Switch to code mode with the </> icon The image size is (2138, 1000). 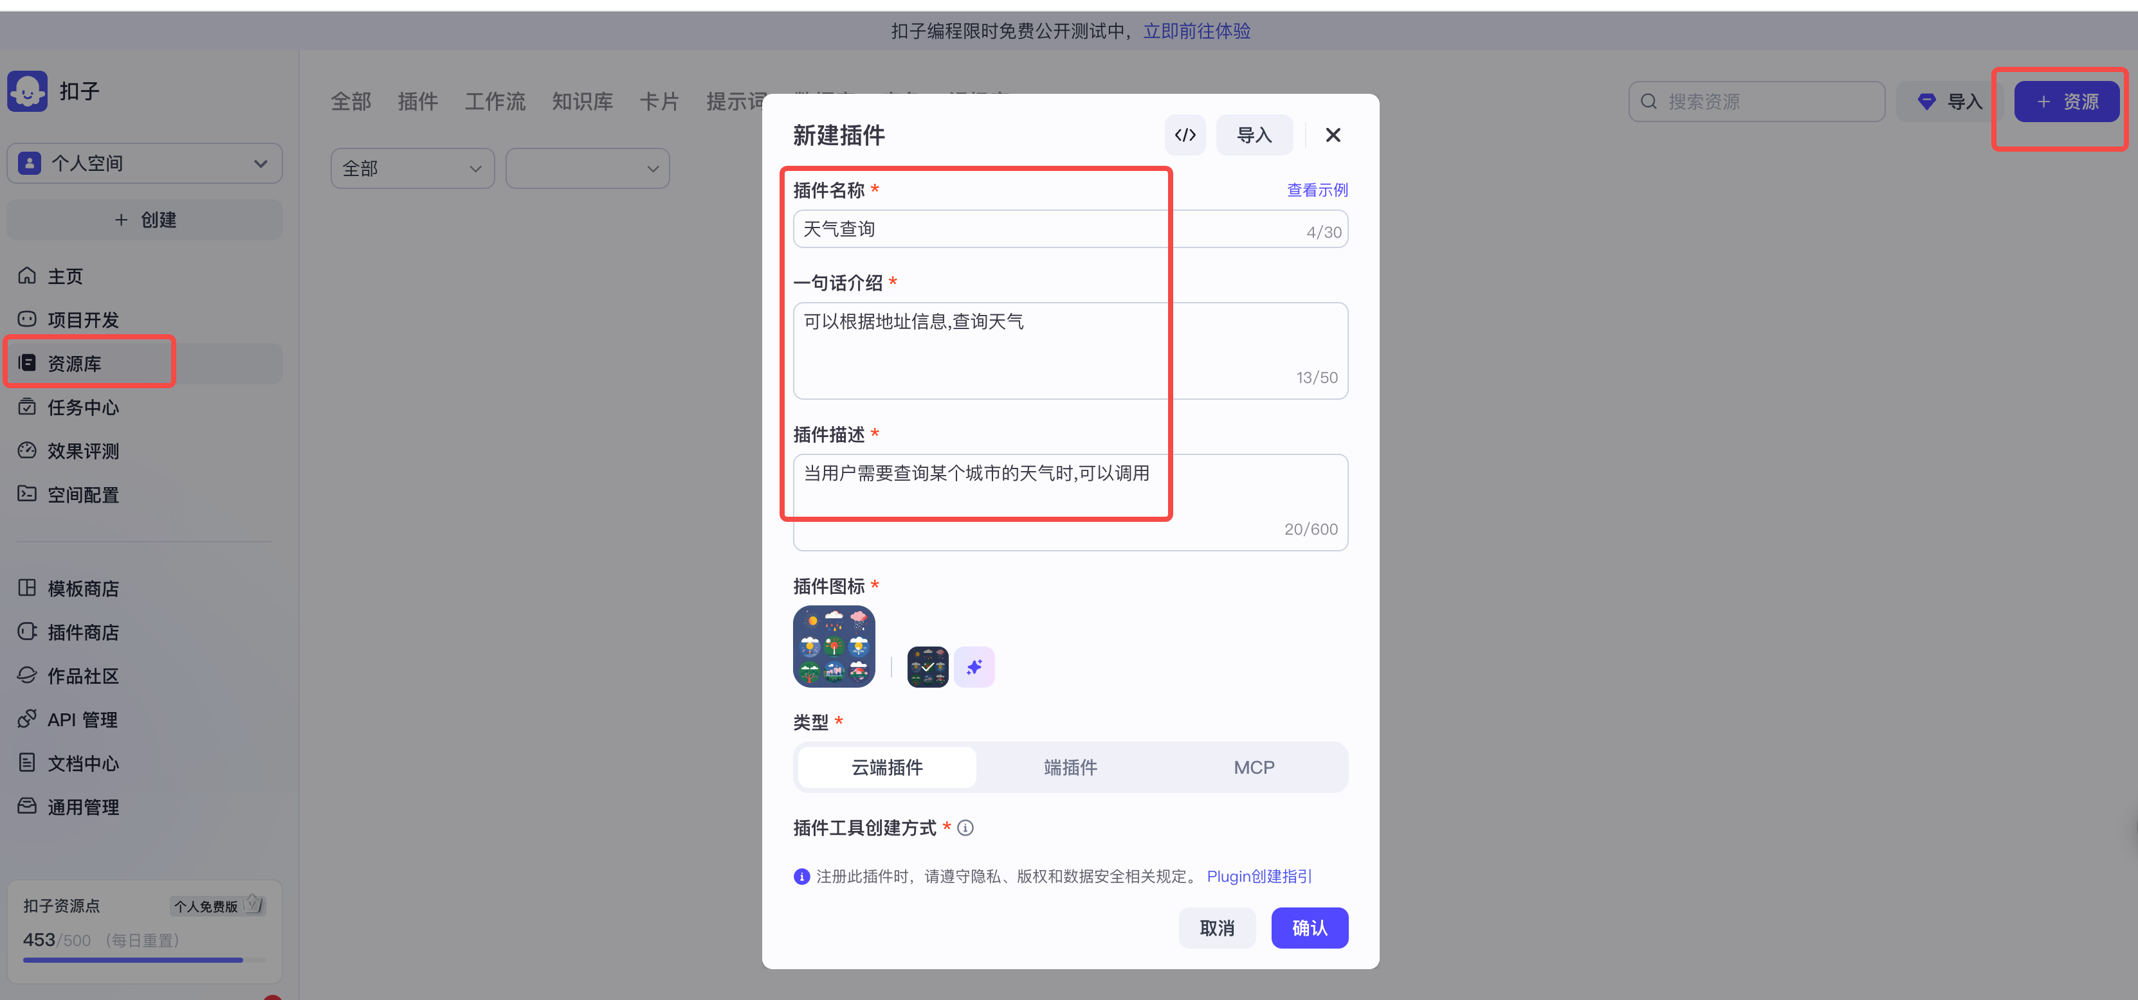pos(1185,134)
